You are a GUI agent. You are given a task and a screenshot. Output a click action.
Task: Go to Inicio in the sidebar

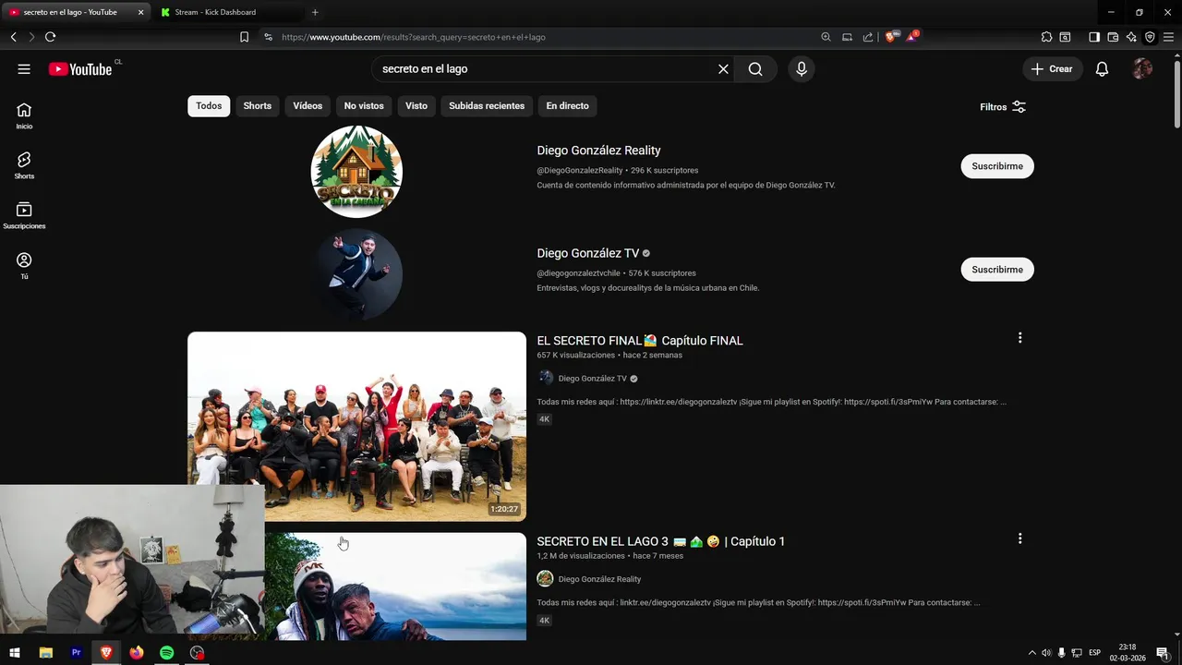24,115
